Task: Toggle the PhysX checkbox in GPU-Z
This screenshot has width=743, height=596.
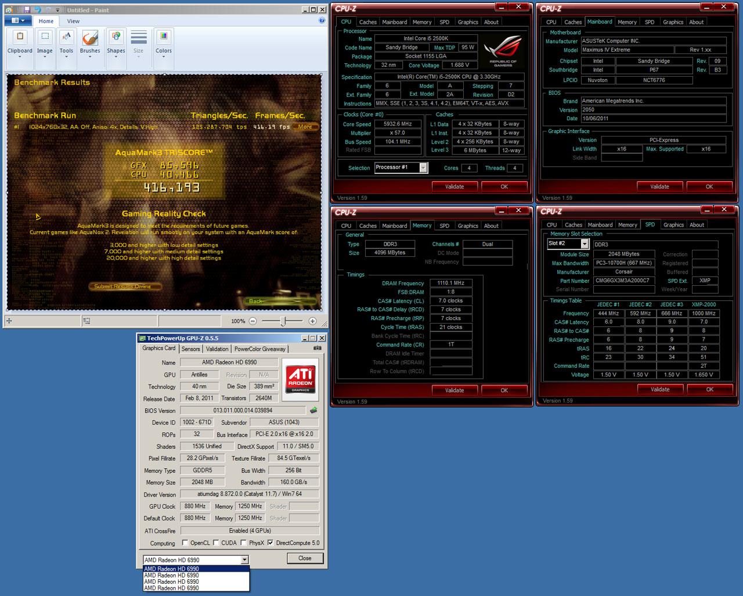Action: pyautogui.click(x=243, y=543)
